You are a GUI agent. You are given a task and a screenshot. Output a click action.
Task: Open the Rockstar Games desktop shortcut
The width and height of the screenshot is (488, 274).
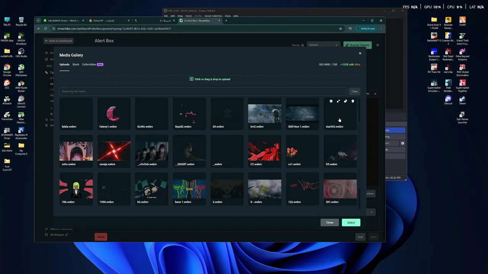pos(448,23)
